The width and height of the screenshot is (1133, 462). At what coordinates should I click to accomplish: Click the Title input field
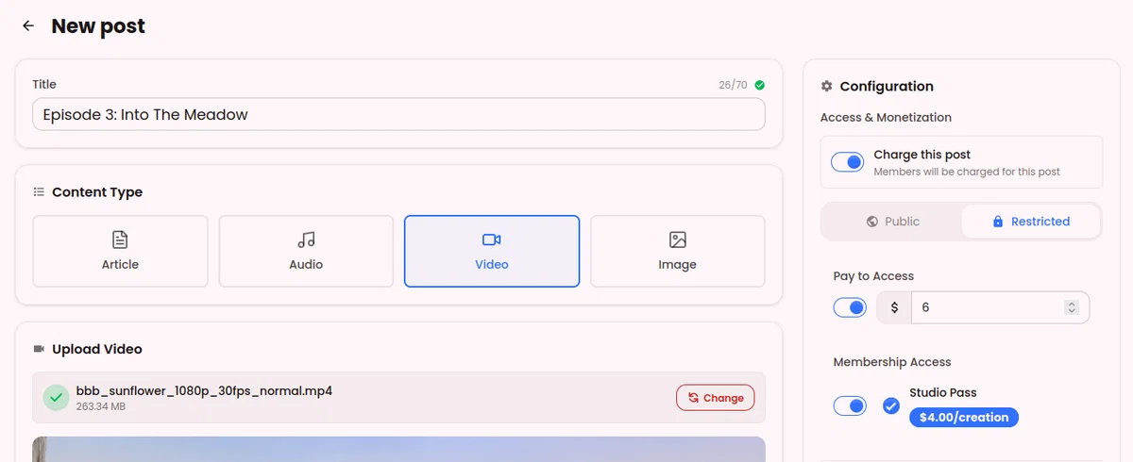[x=398, y=115]
